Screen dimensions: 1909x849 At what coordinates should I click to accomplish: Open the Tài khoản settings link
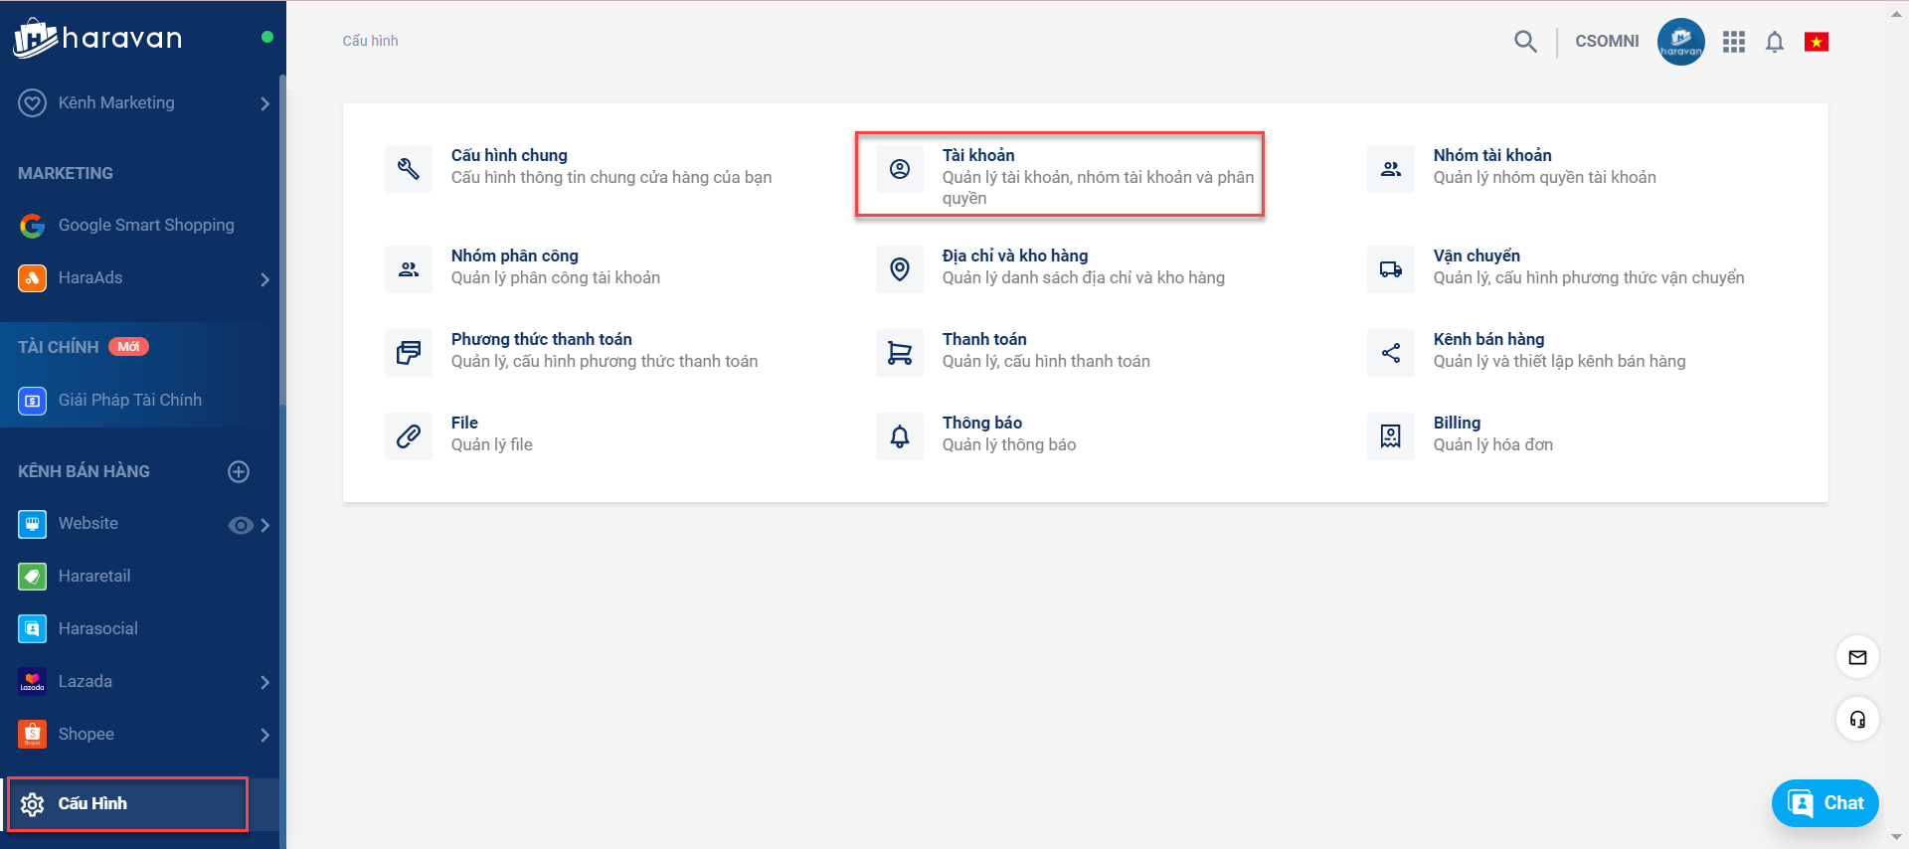point(978,155)
